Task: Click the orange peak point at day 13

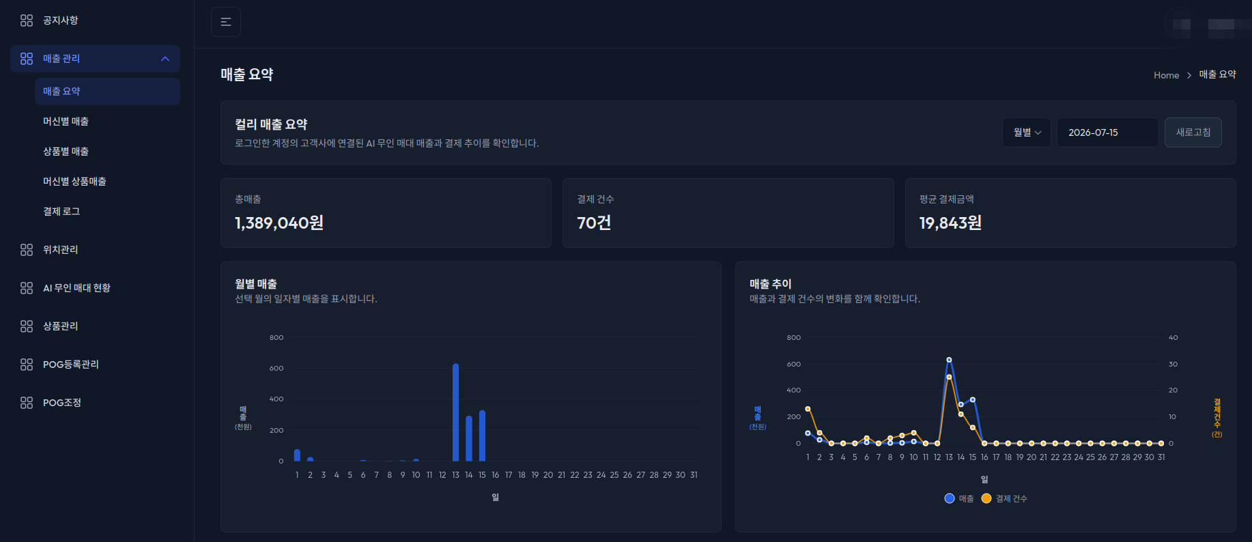Action: click(x=949, y=377)
